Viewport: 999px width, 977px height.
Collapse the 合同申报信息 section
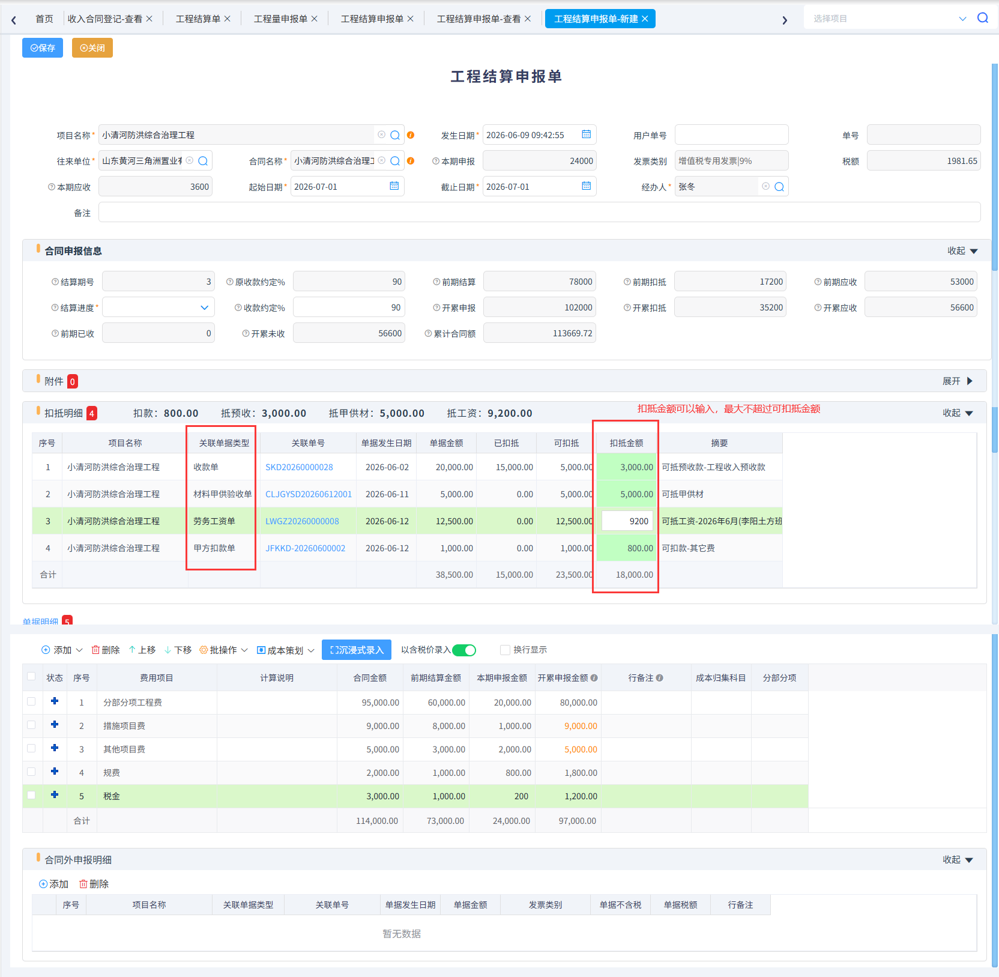click(x=962, y=251)
